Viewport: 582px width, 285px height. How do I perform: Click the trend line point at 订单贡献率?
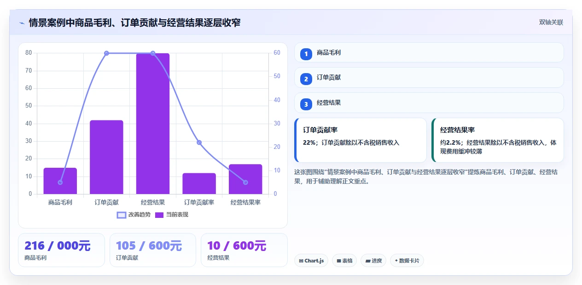click(199, 142)
